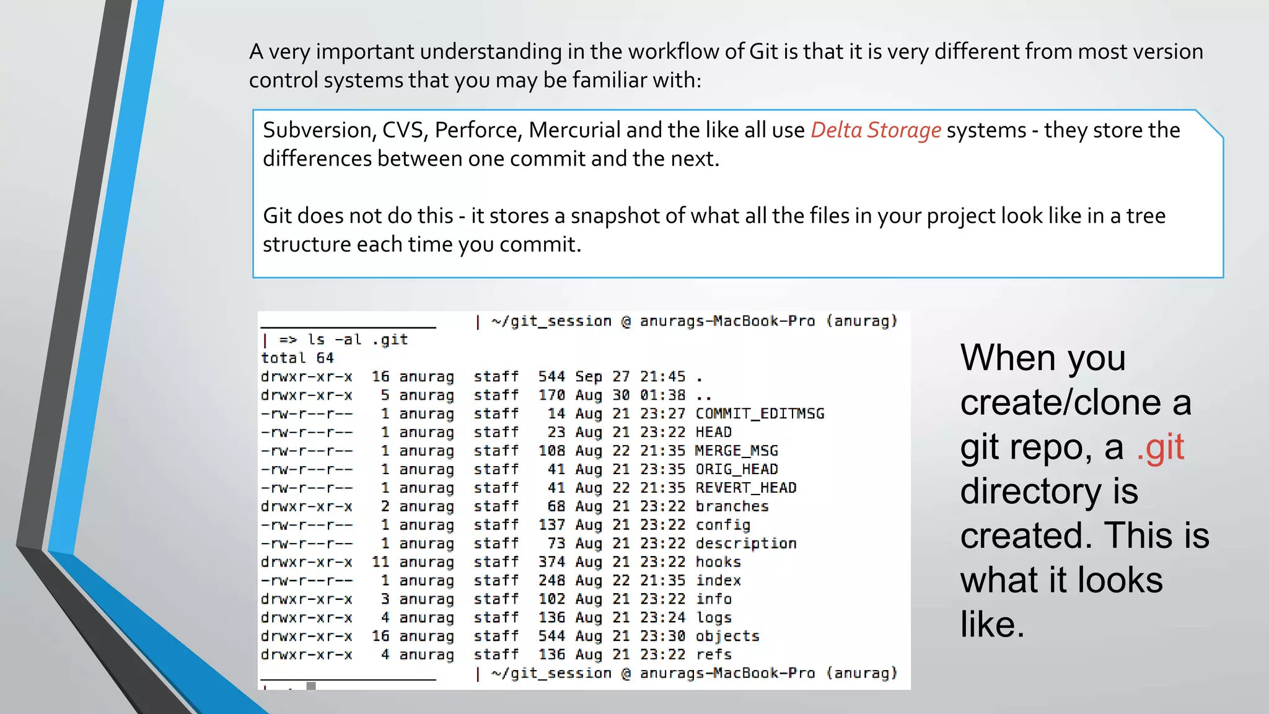Click the 'logs' directory name

(713, 617)
